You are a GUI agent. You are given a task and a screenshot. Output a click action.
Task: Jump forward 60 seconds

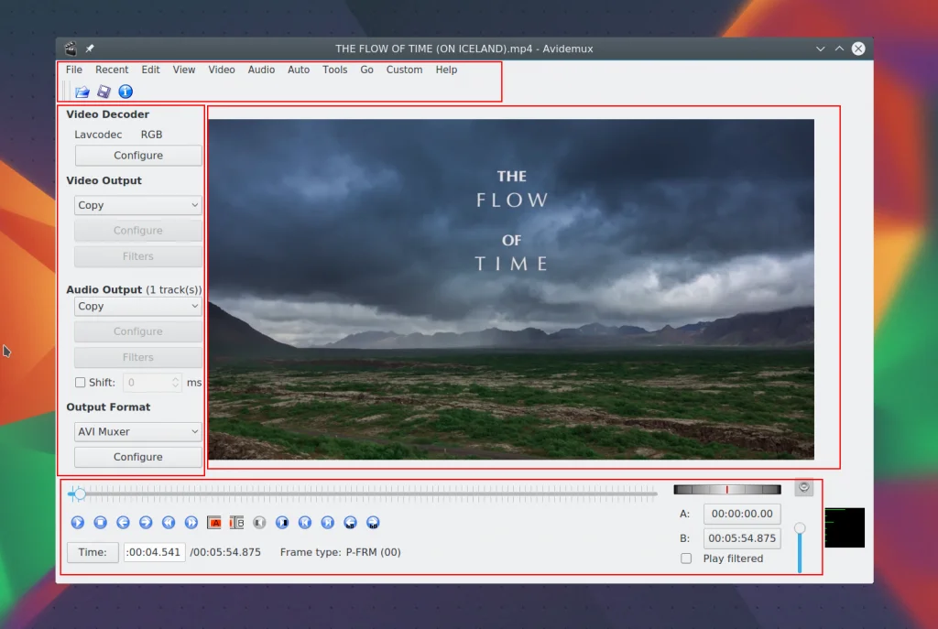click(373, 523)
